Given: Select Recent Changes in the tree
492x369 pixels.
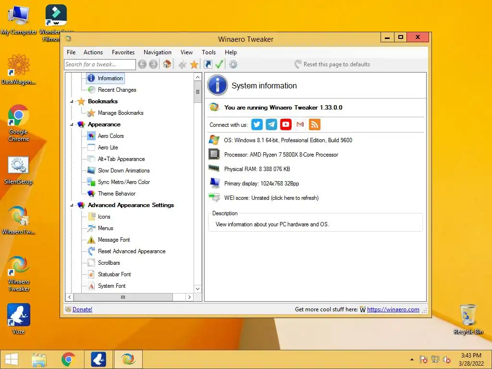Looking at the screenshot, I should [117, 90].
